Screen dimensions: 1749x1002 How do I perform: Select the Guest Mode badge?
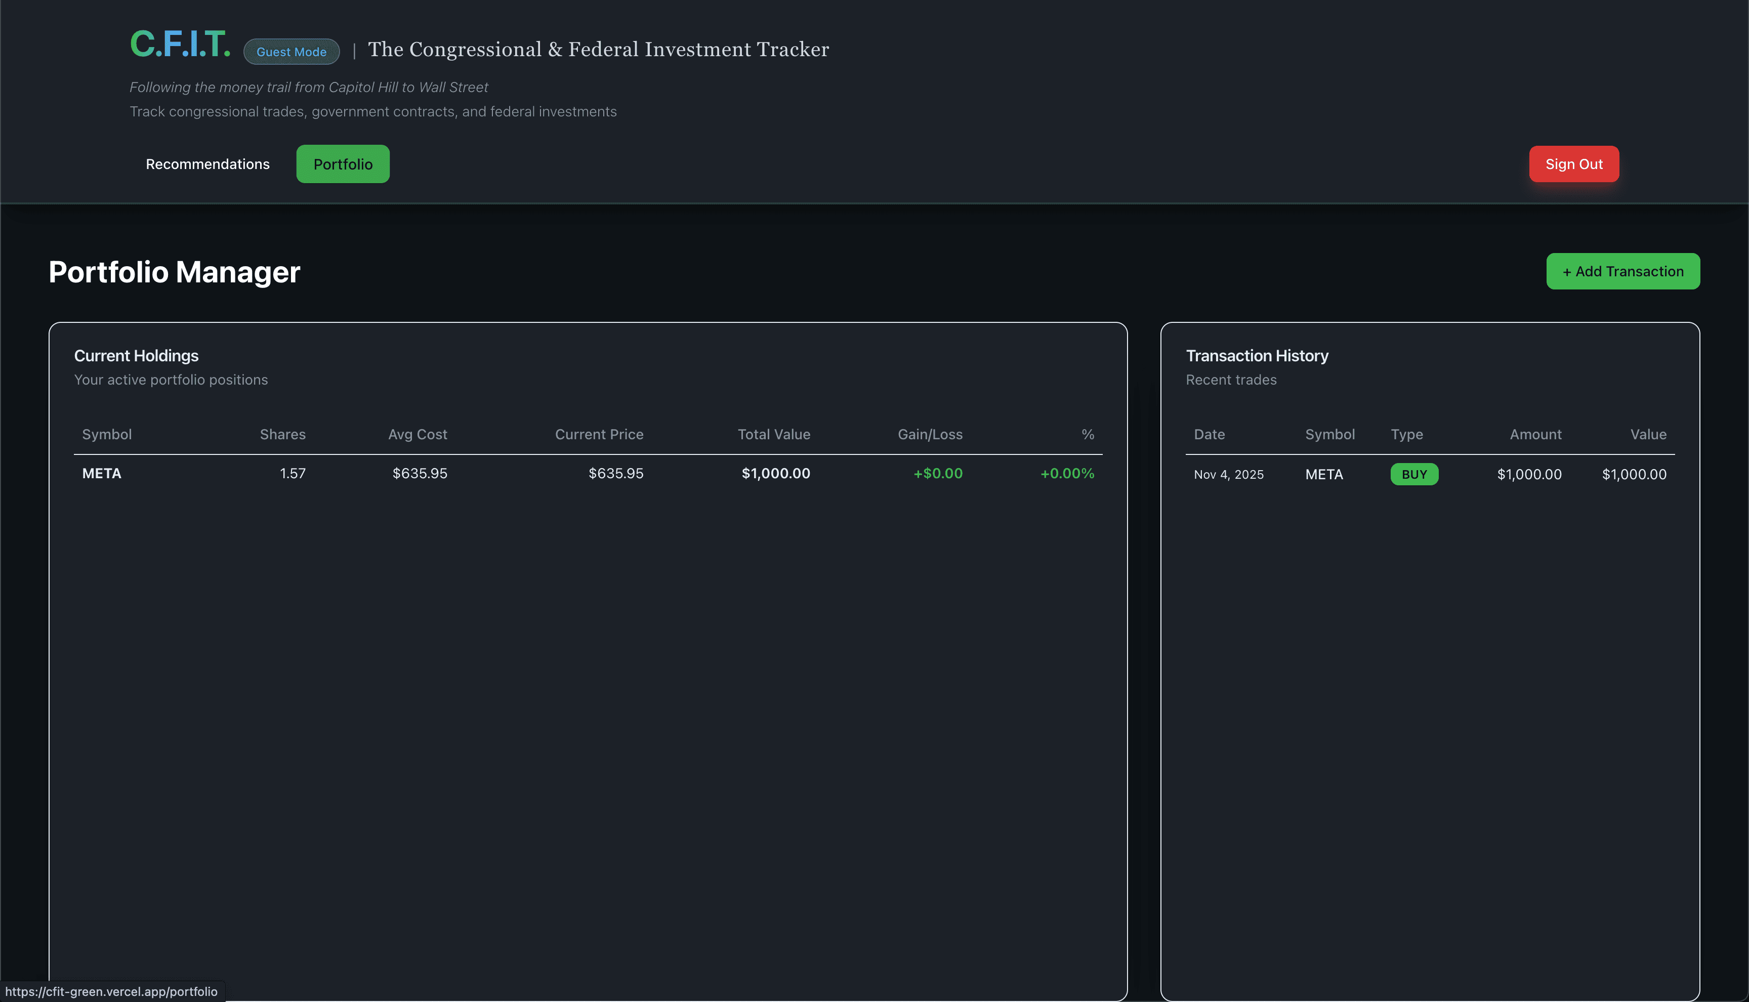290,51
